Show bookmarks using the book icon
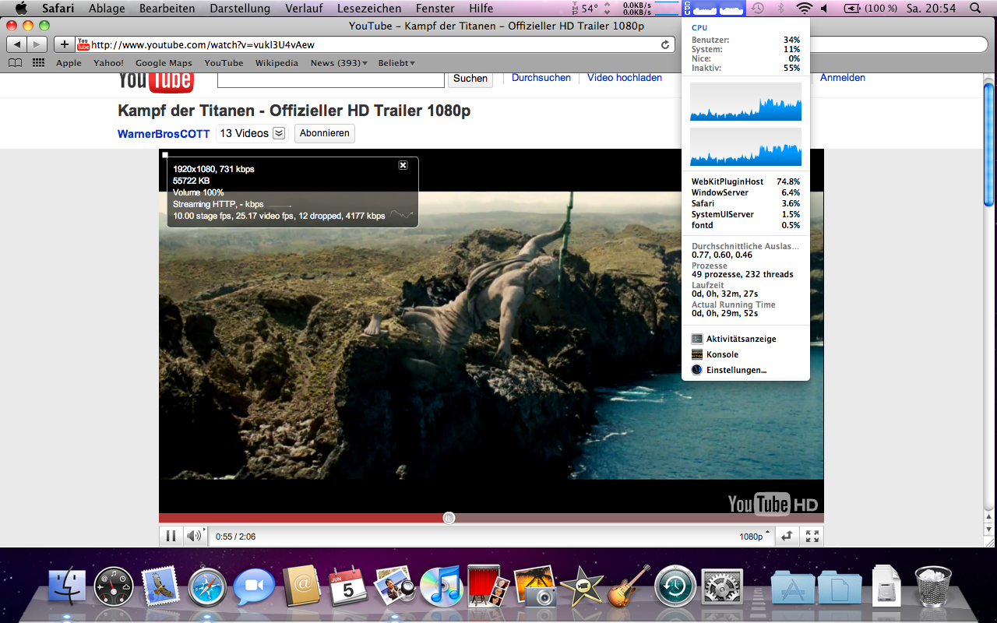The image size is (997, 623). 15,63
